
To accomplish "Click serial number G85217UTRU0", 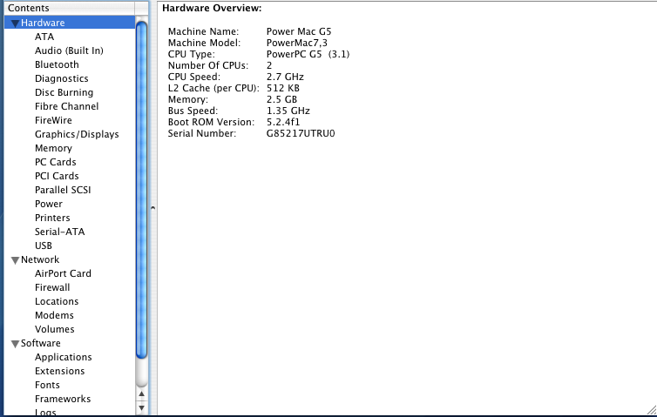I will coord(301,133).
